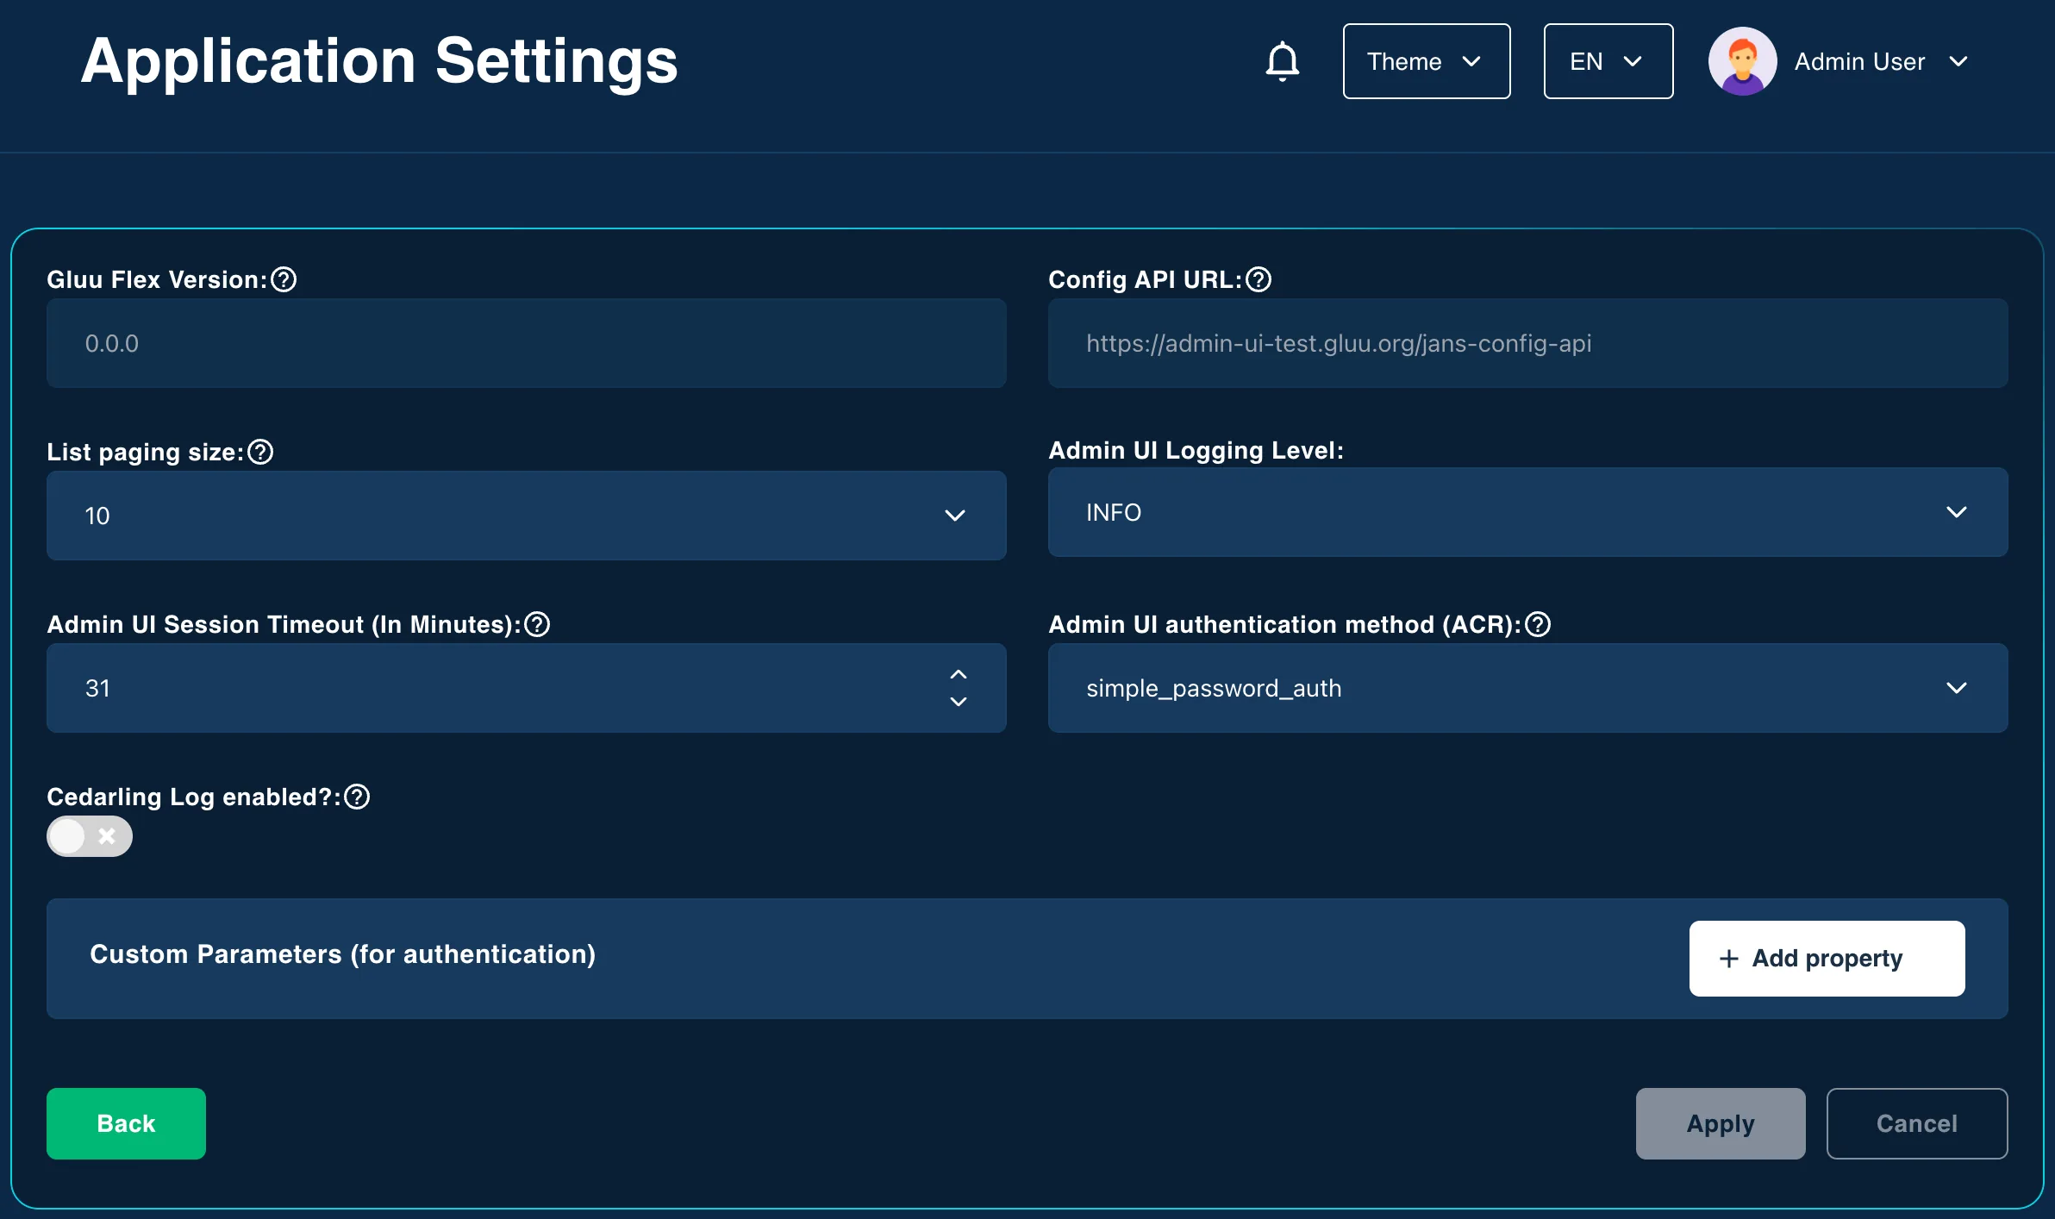Click the Admin User avatar picture
Screen dimensions: 2055x1219
(1742, 61)
